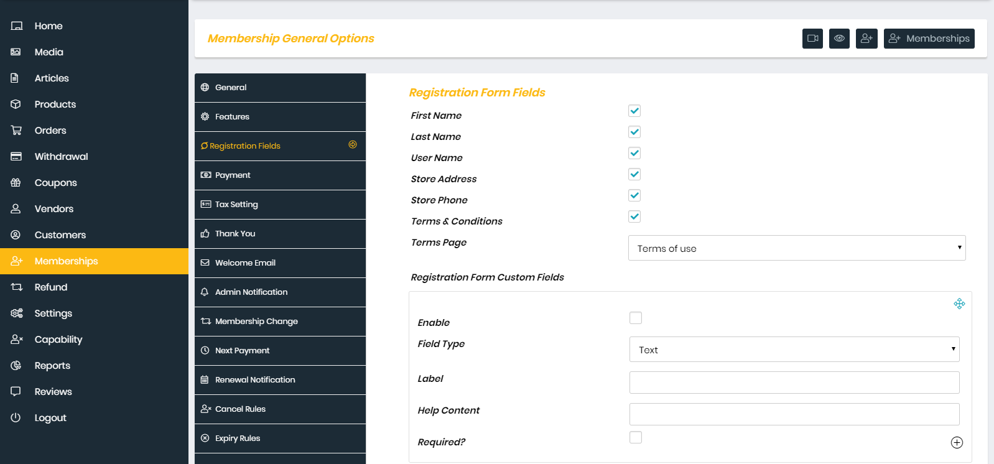The image size is (994, 464).
Task: Click the Withdrawal card icon in sidebar
Action: click(x=16, y=157)
